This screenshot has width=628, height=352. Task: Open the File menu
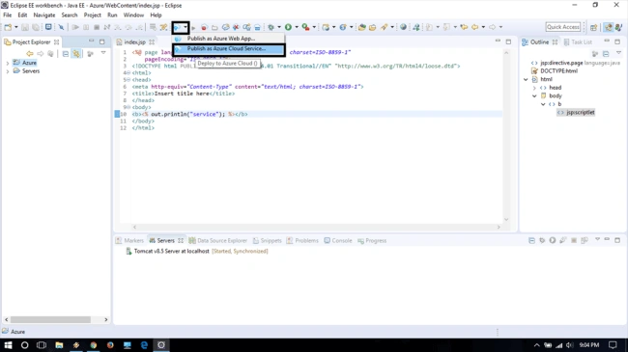click(x=7, y=15)
